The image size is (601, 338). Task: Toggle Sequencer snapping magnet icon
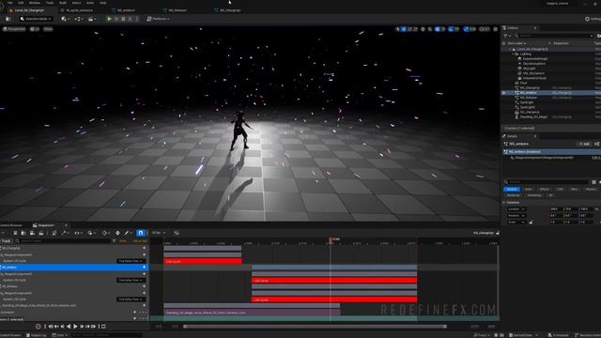coord(141,233)
